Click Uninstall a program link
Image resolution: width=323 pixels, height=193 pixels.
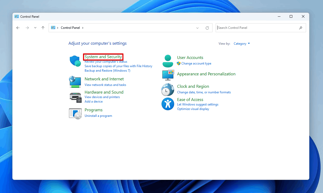[98, 116]
